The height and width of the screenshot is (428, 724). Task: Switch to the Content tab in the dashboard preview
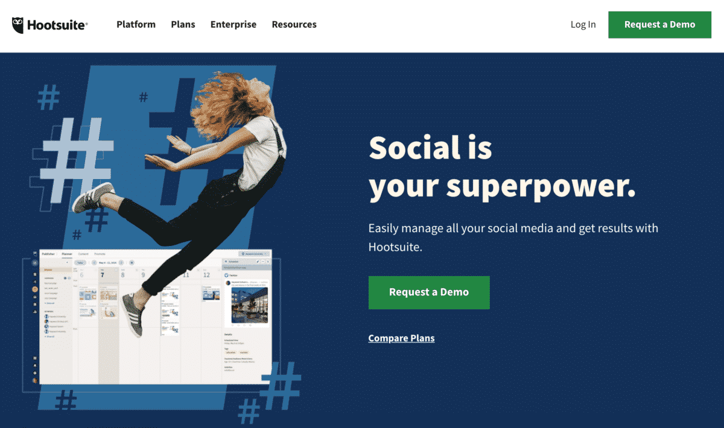coord(83,254)
